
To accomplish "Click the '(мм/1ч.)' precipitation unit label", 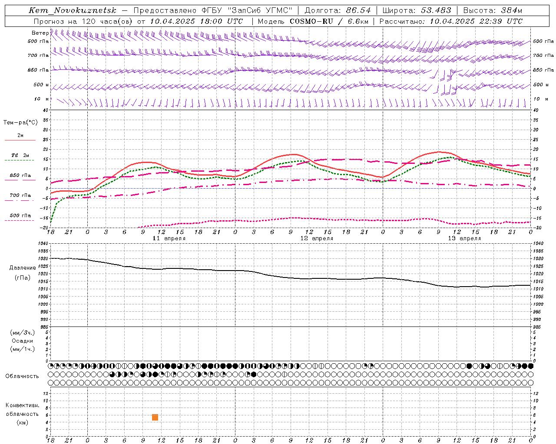I will [23, 349].
